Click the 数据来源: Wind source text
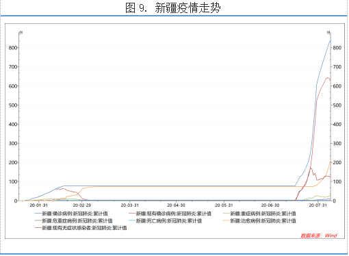The height and width of the screenshot is (256, 349). 319,235
